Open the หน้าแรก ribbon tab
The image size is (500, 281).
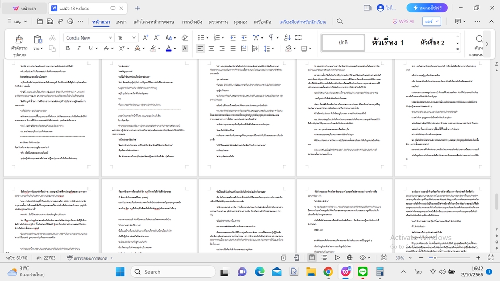(x=101, y=22)
